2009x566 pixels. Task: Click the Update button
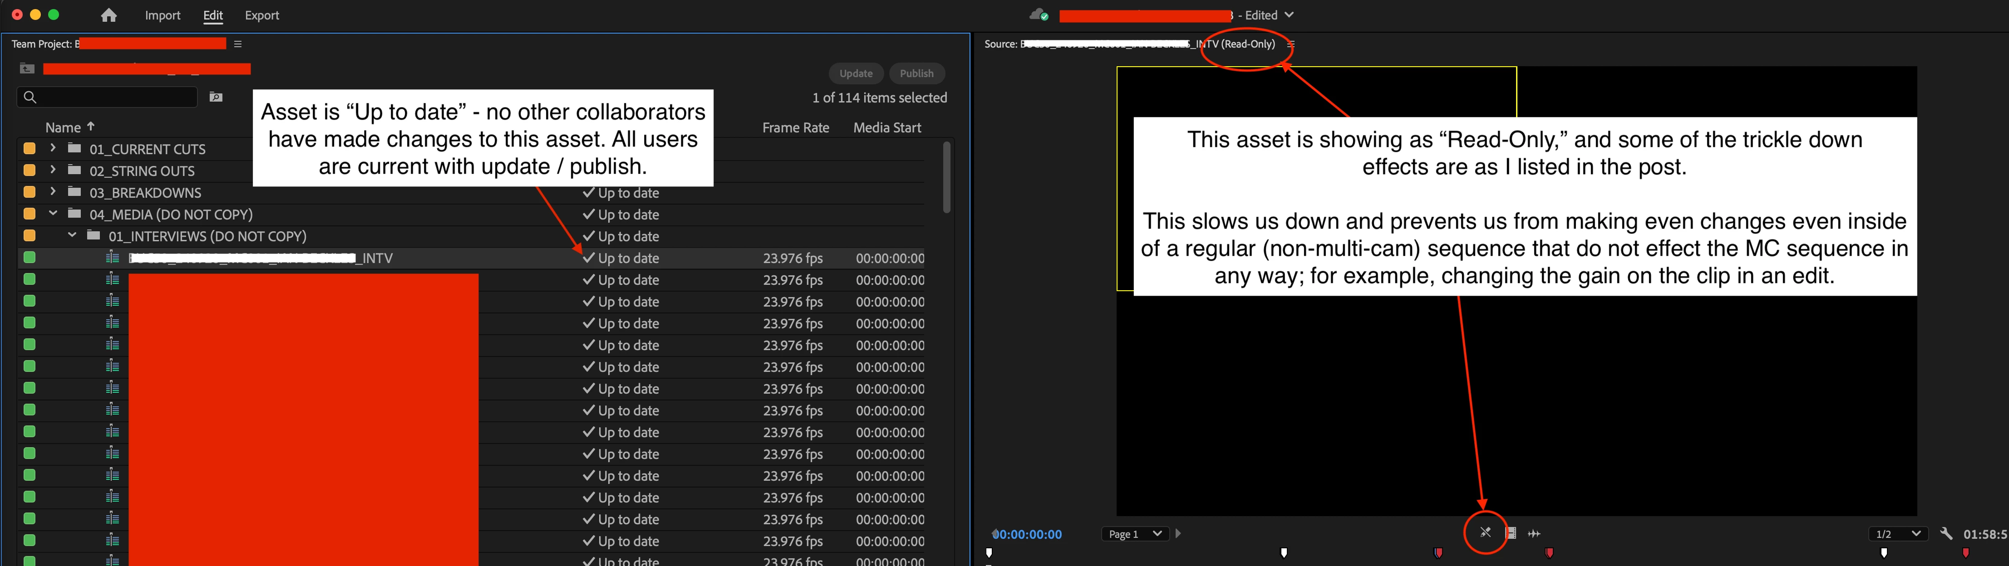pos(856,73)
